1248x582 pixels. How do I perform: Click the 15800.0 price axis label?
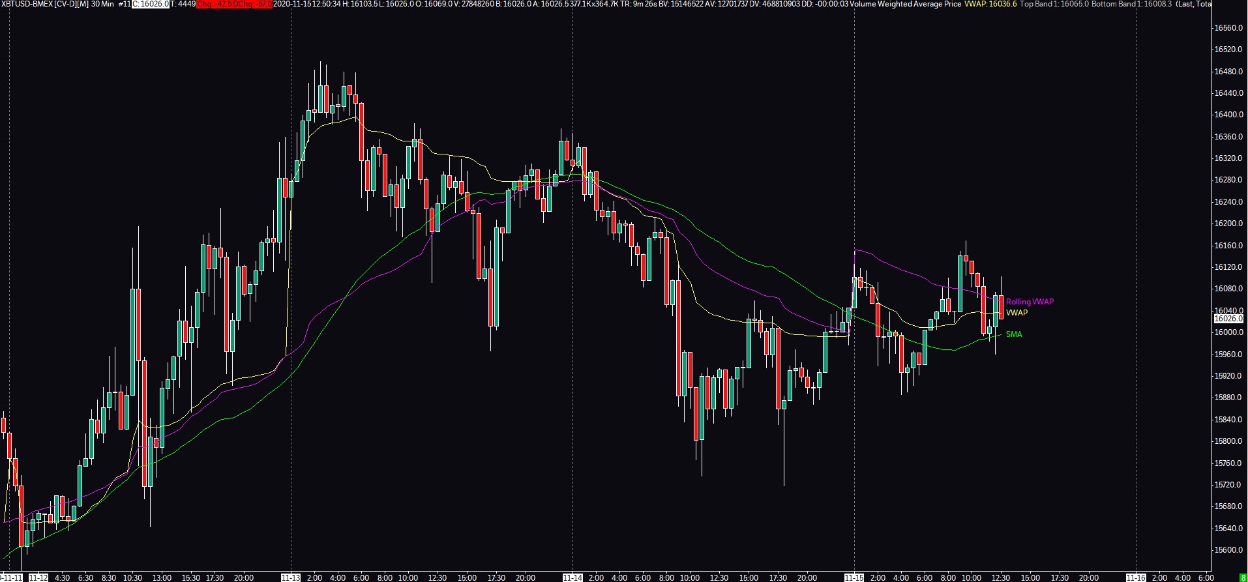point(1228,441)
